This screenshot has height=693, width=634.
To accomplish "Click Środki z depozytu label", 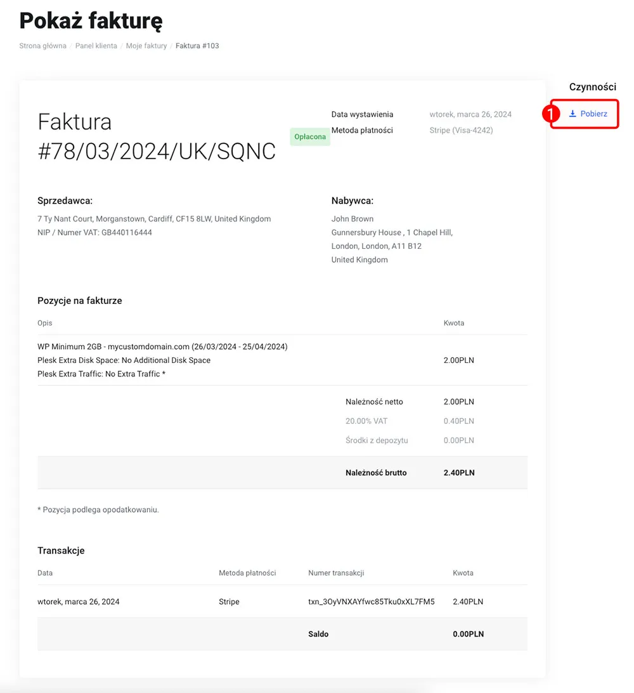I will click(x=377, y=440).
